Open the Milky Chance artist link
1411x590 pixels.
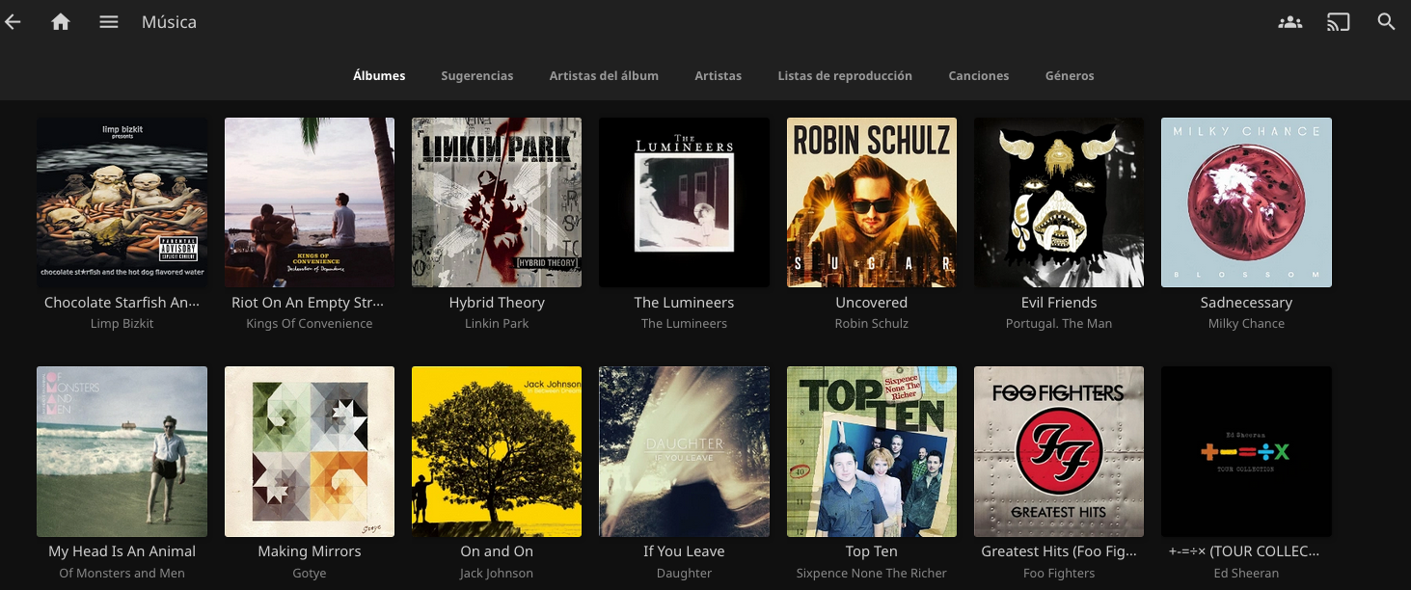(x=1246, y=324)
